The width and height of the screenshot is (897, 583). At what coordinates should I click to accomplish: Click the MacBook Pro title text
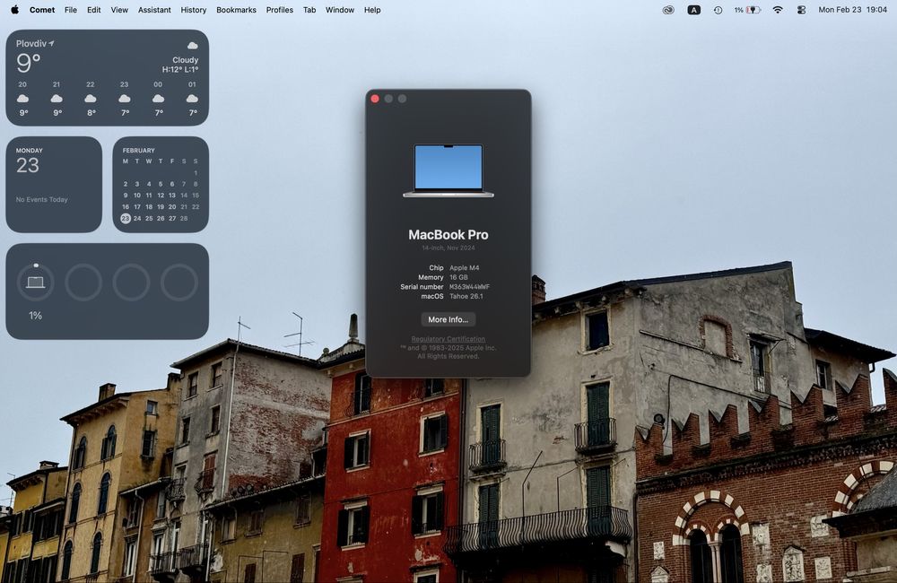point(448,235)
